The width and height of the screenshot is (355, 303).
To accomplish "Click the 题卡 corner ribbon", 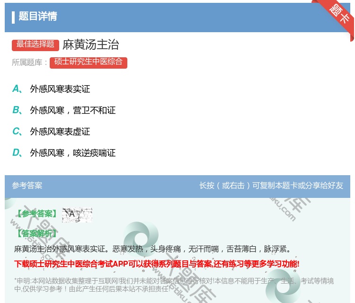I will tap(339, 14).
